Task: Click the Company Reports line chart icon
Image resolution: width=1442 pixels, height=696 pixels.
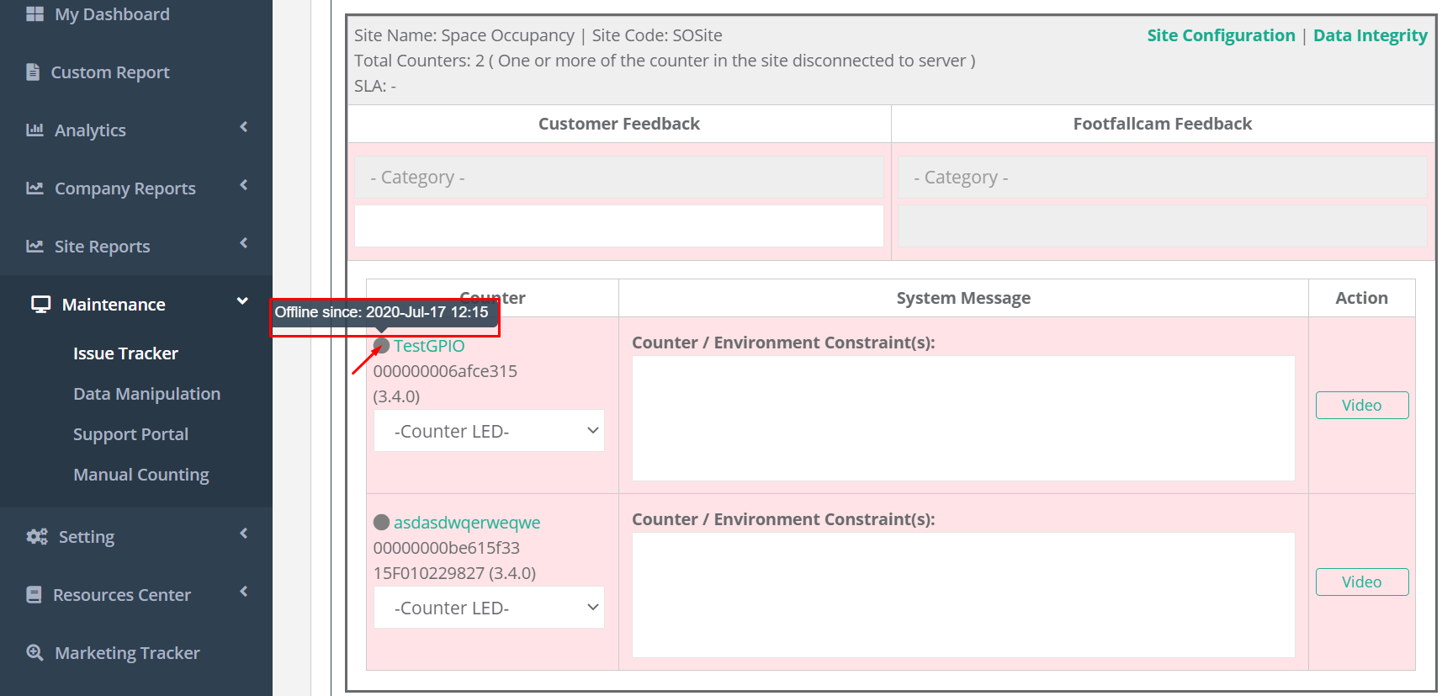Action: click(x=34, y=189)
